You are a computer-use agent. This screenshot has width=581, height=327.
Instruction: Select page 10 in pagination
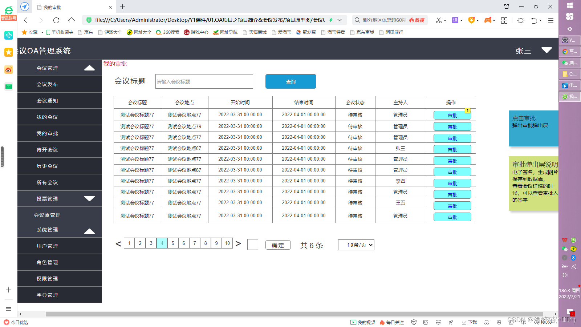pos(227,243)
